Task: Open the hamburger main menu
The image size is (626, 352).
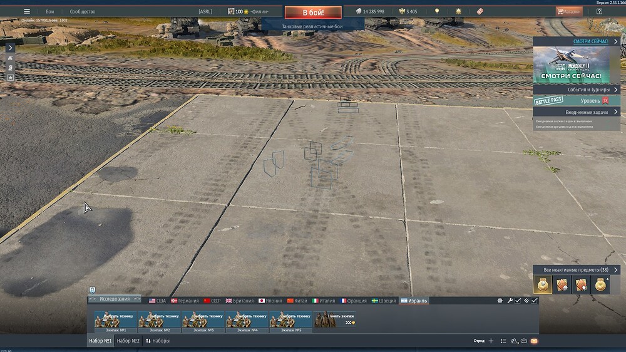Action: point(27,11)
